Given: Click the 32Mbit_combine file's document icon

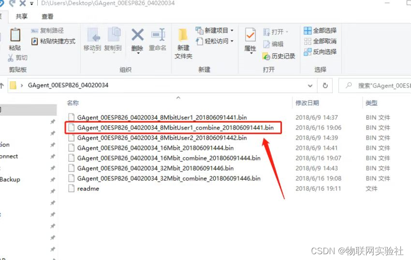Looking at the screenshot, I should pos(71,178).
